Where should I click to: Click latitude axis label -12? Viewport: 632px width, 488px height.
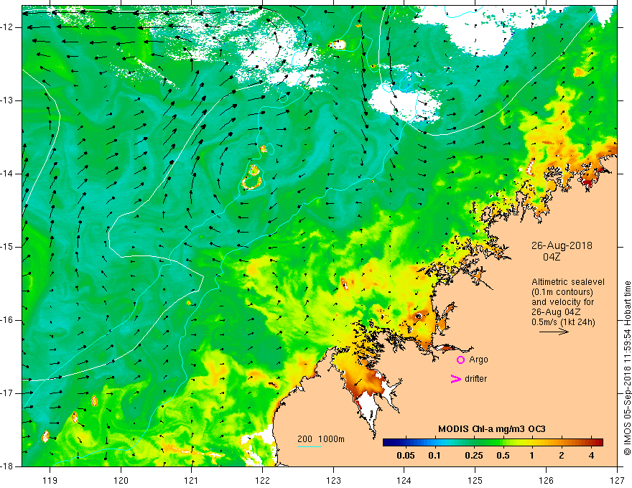(7, 27)
